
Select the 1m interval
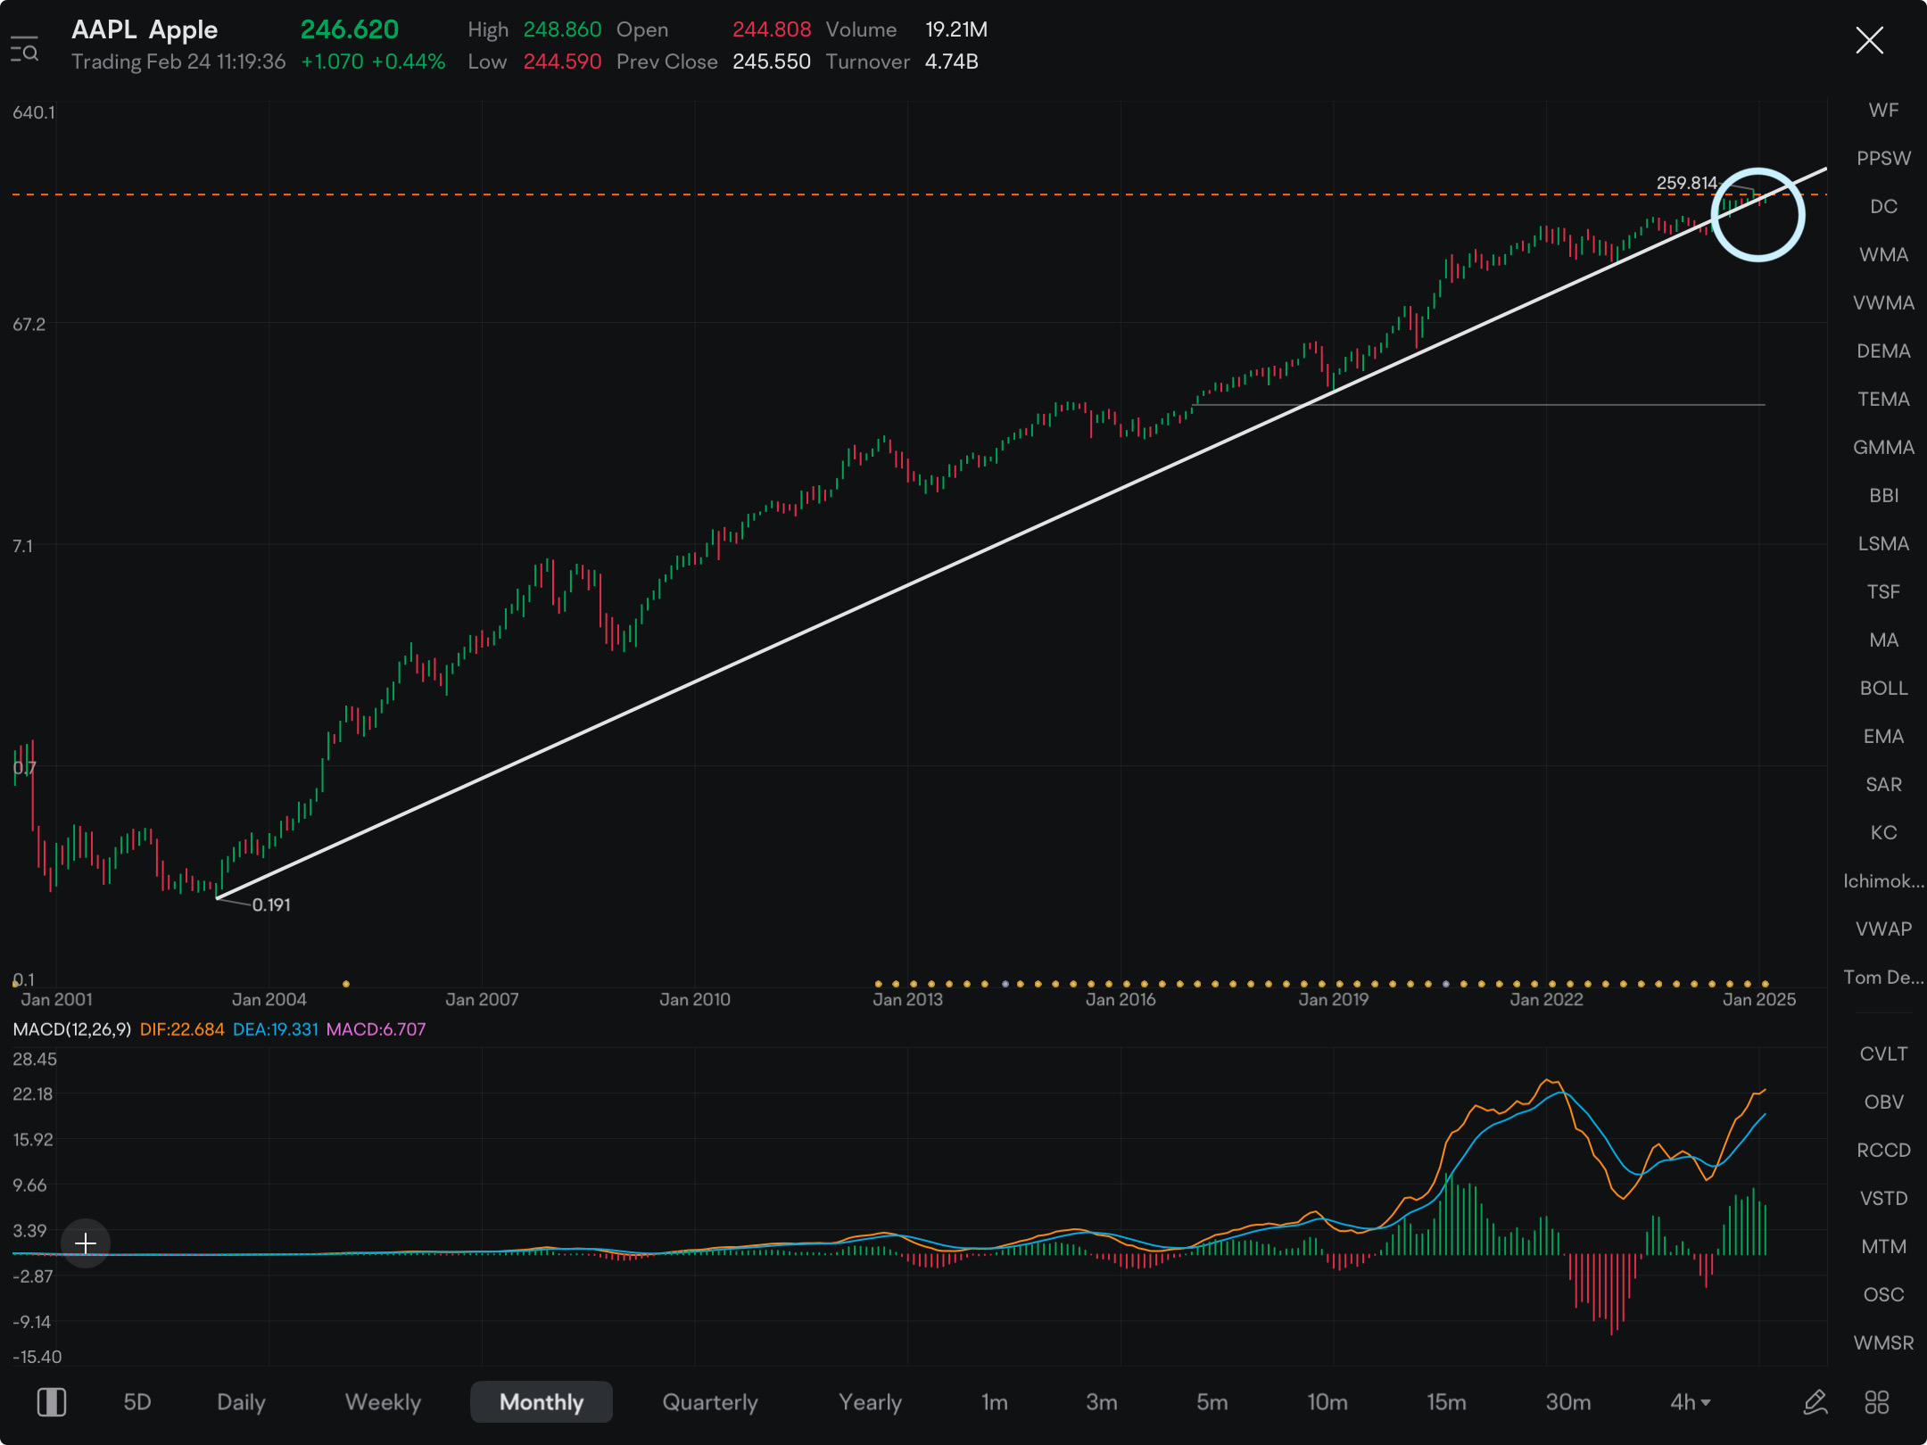(994, 1401)
